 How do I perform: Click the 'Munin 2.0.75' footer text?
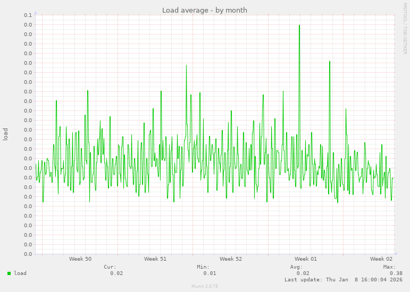205,286
